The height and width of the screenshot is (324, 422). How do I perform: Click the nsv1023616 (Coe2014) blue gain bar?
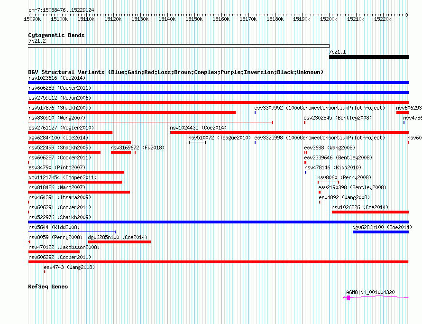coord(218,83)
